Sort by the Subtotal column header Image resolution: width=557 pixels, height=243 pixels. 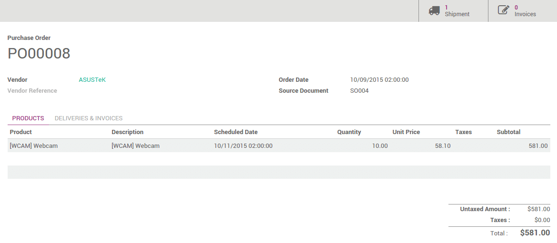(x=508, y=132)
